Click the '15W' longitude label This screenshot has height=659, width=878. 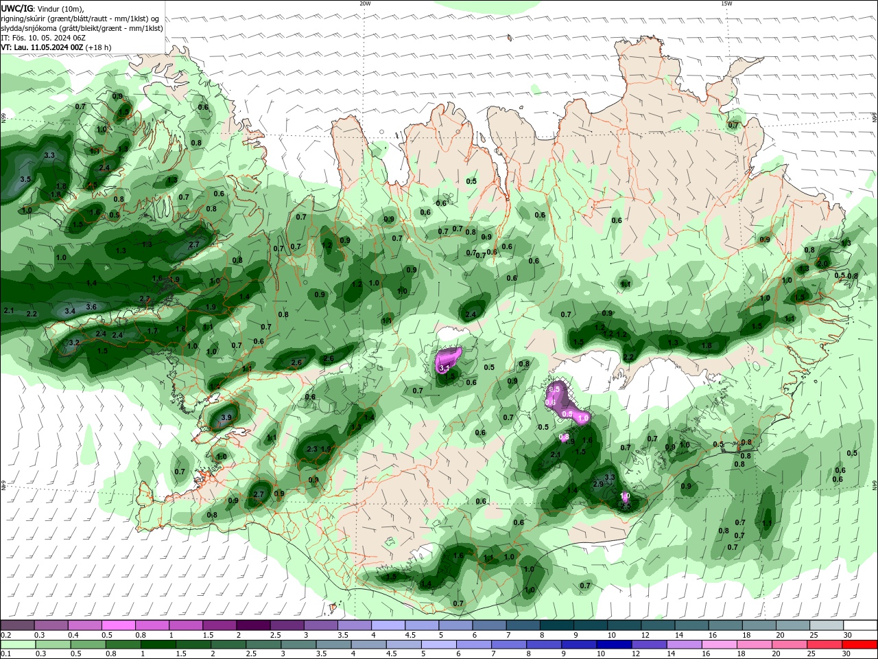coord(726,3)
